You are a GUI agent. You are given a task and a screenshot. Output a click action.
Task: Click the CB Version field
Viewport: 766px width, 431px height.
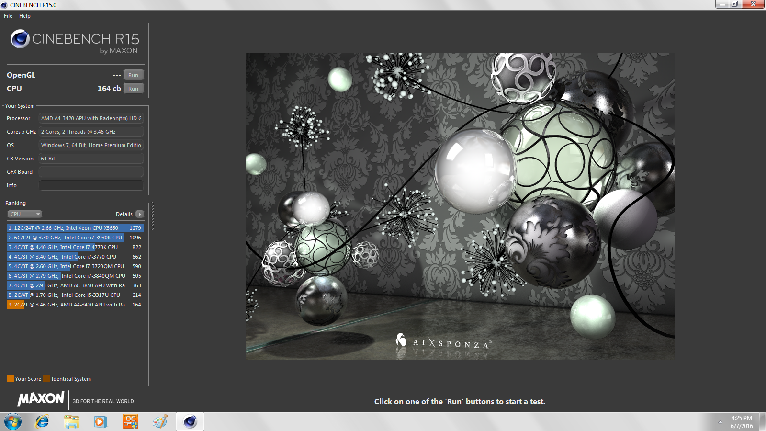(x=91, y=159)
